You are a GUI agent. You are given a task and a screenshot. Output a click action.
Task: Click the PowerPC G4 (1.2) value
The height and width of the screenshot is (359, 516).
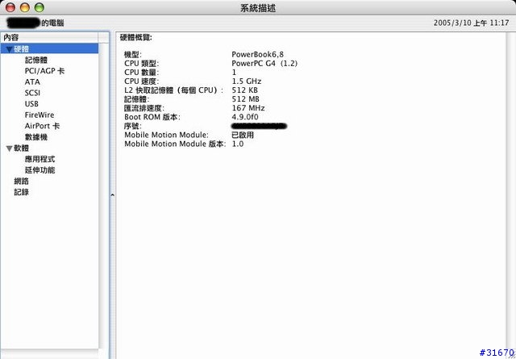264,63
